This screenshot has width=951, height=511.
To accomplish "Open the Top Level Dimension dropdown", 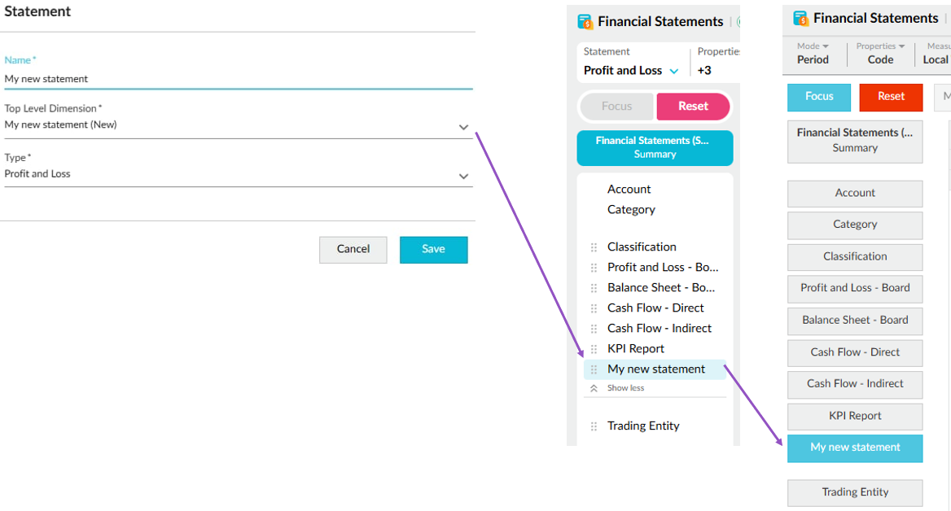I will point(463,127).
